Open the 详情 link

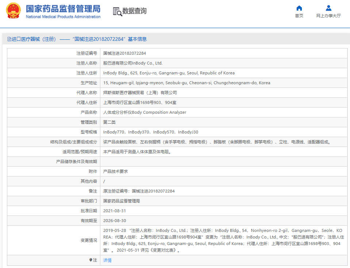click(x=107, y=260)
